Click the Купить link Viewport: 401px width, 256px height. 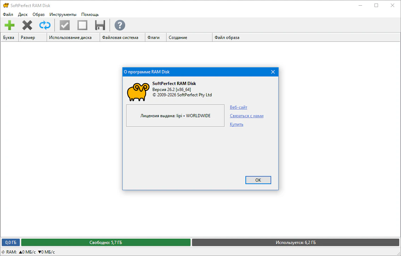[x=236, y=124]
